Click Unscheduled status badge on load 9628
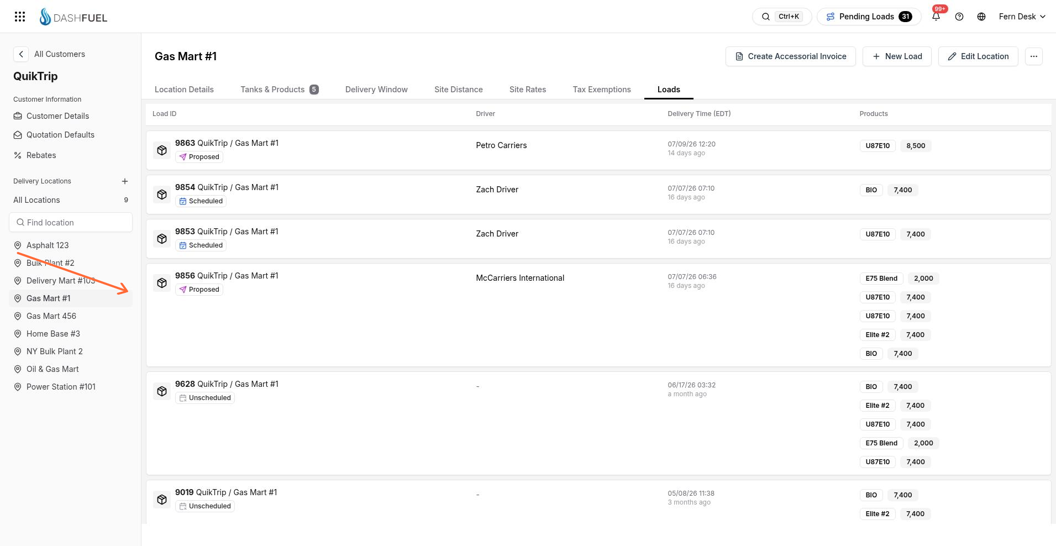This screenshot has width=1056, height=546. (x=205, y=398)
